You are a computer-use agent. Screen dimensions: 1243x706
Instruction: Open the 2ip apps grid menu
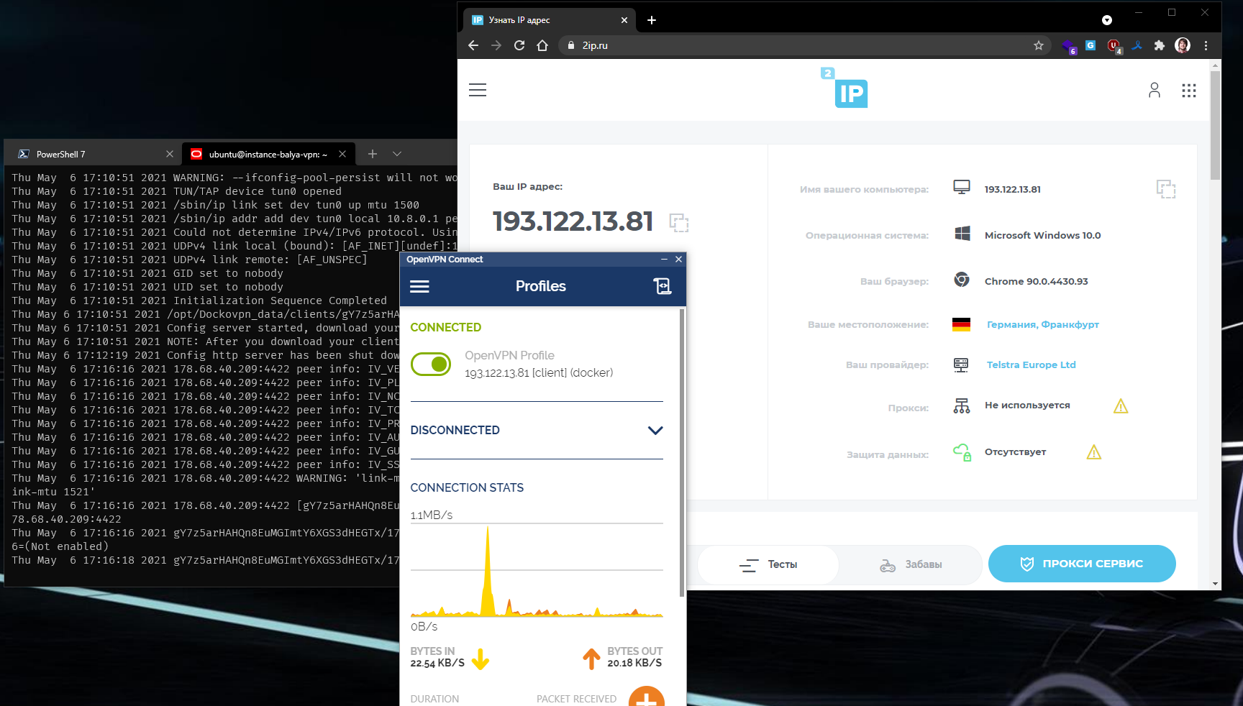pyautogui.click(x=1188, y=90)
